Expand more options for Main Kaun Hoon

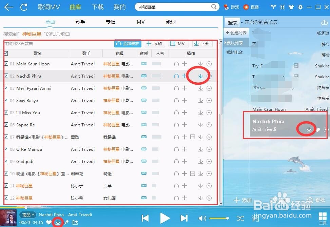209,64
